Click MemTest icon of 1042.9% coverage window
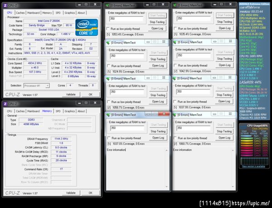 click(175, 42)
